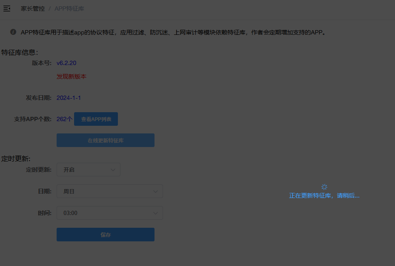Click the loading spinner icon
Image resolution: width=395 pixels, height=266 pixels.
324,187
